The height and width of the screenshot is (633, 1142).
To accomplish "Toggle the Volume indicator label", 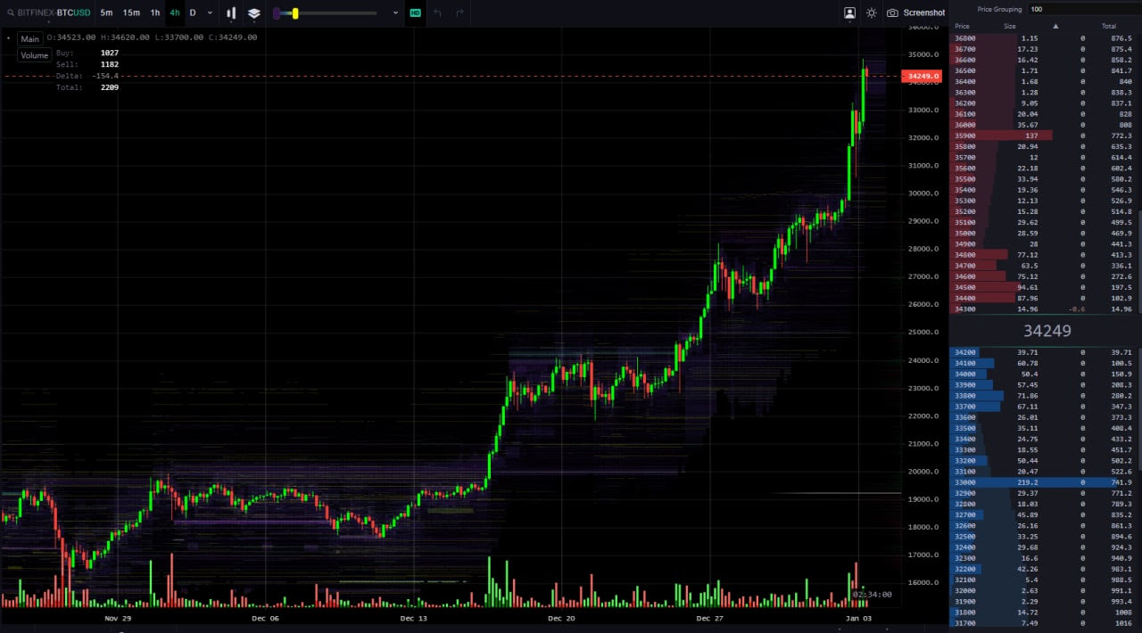I will (34, 55).
